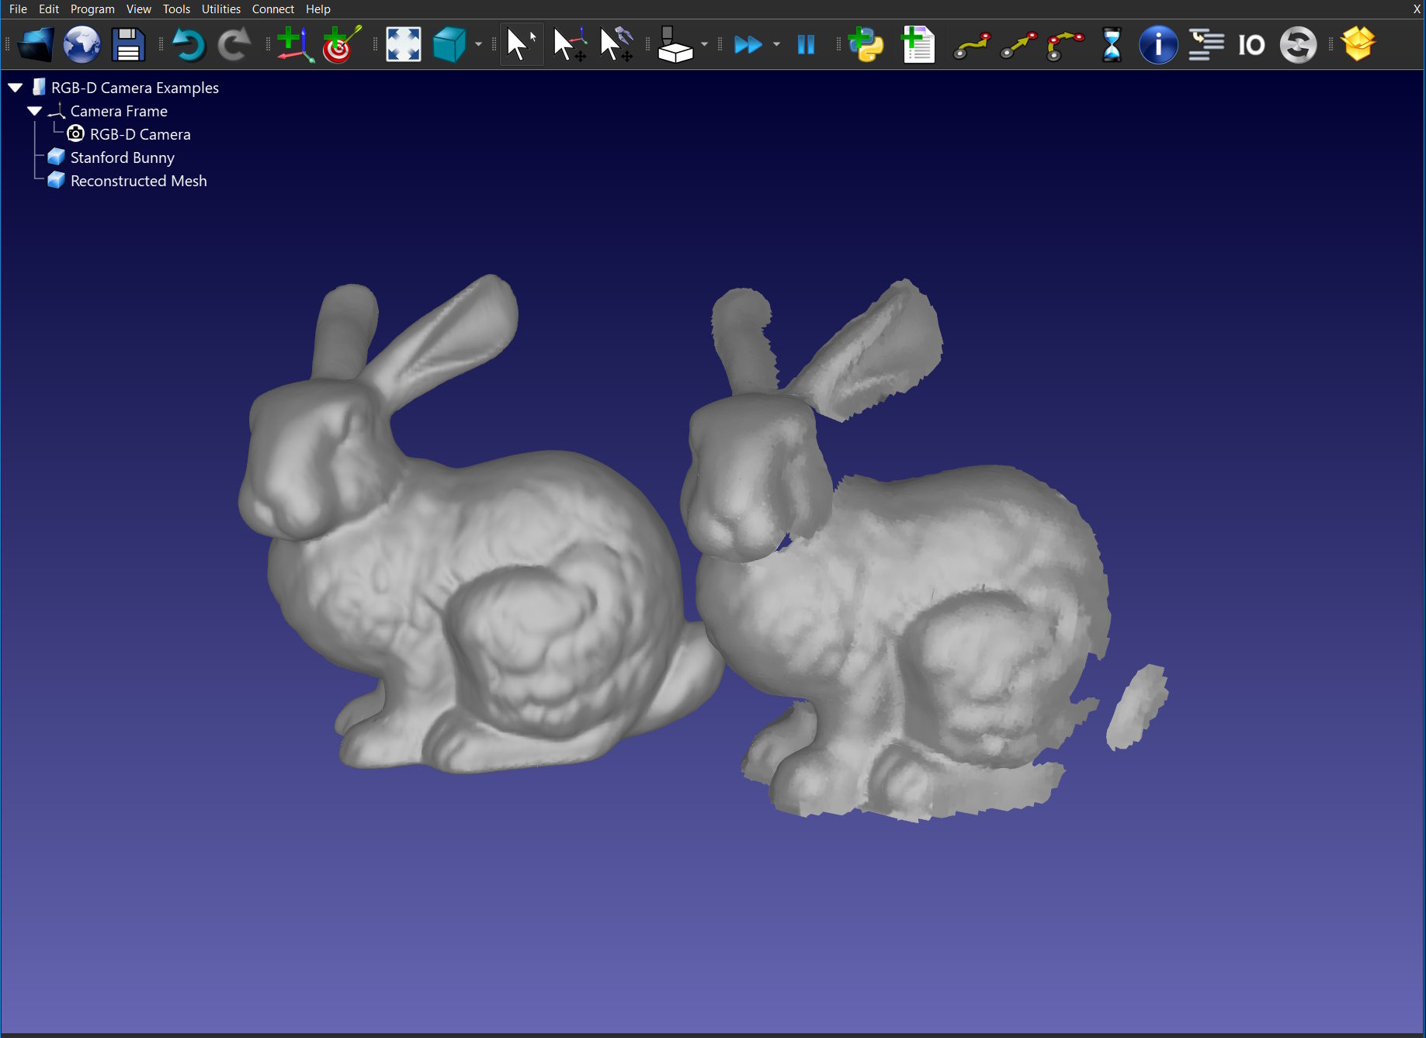Viewport: 1426px width, 1038px height.
Task: Add a Set/Wait IO instruction
Action: pos(1251,44)
